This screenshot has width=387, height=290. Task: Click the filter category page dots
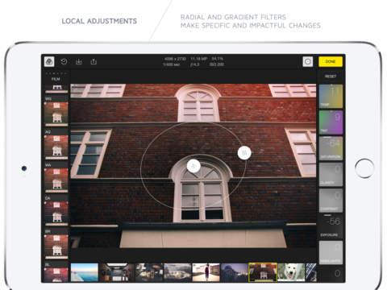click(56, 73)
